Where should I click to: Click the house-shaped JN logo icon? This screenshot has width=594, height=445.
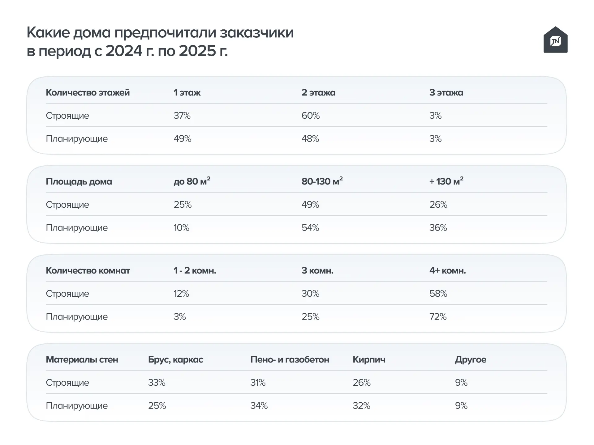point(555,40)
